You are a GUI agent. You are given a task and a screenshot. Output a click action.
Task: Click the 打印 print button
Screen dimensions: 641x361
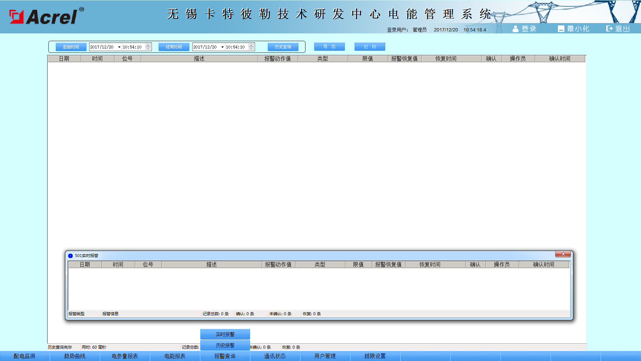[x=370, y=47]
